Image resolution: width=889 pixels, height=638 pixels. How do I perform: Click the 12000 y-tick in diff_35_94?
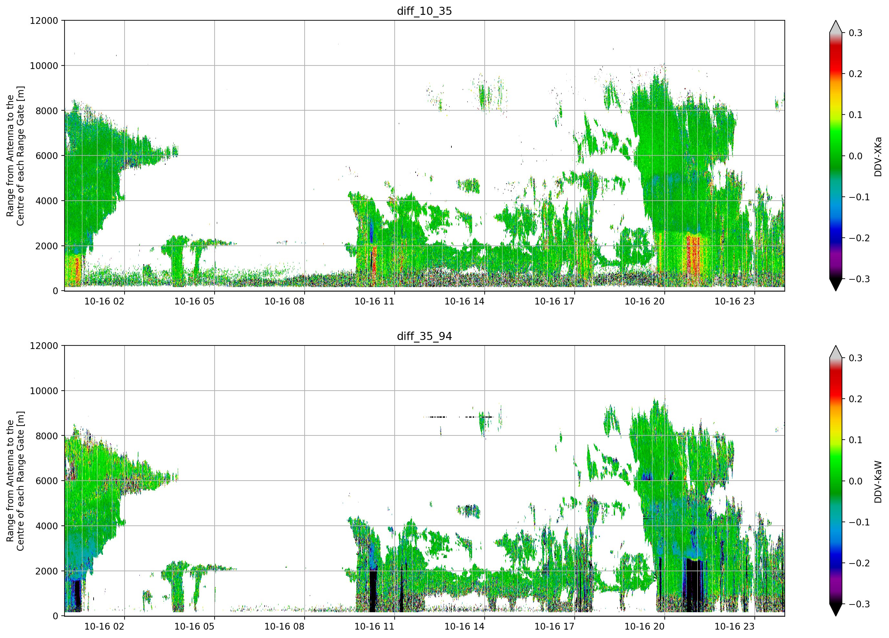click(44, 346)
